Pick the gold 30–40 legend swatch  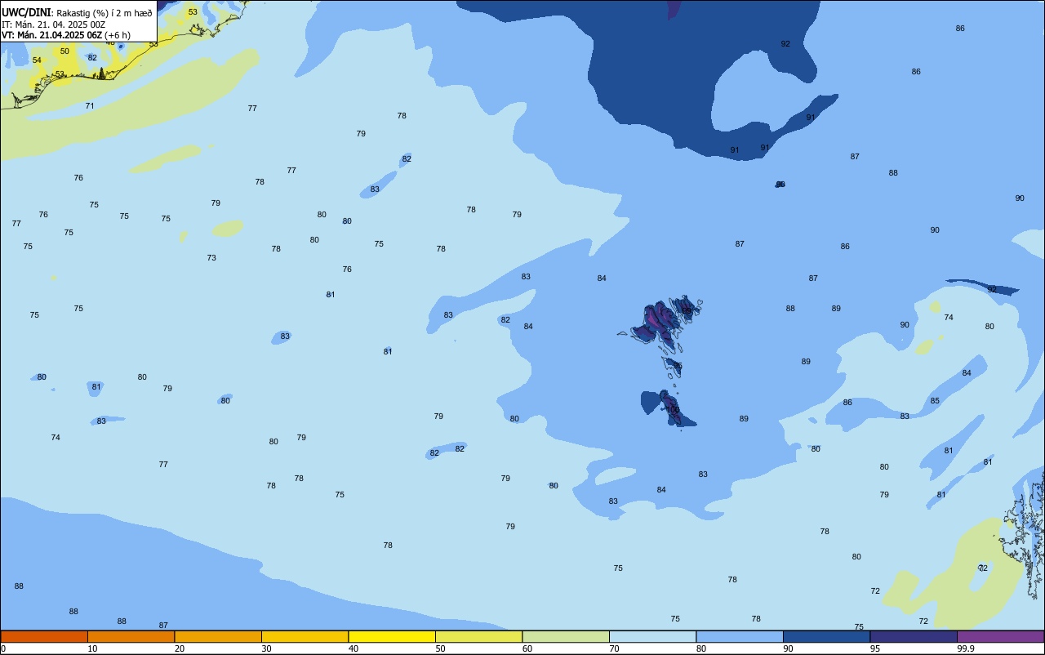[x=305, y=636]
